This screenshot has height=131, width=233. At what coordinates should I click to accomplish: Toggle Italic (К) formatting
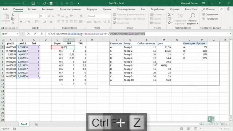tap(25, 22)
